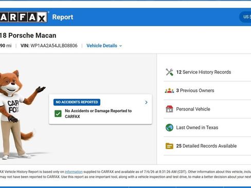Click the previous owners people icon
This screenshot has width=251, height=188.
[169, 90]
